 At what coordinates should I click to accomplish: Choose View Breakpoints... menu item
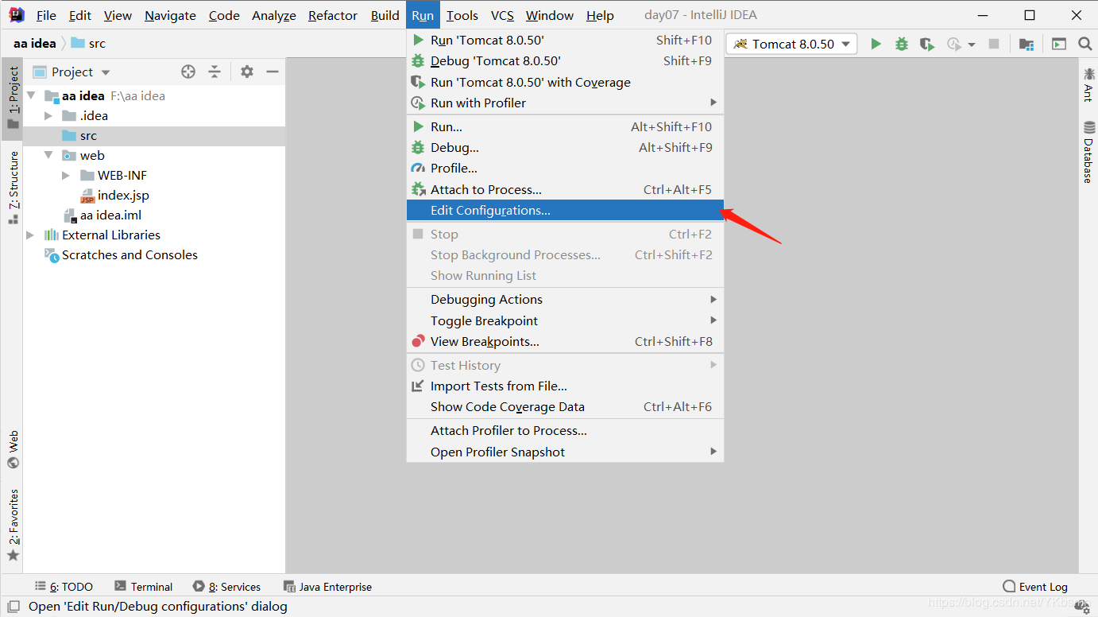pyautogui.click(x=565, y=341)
